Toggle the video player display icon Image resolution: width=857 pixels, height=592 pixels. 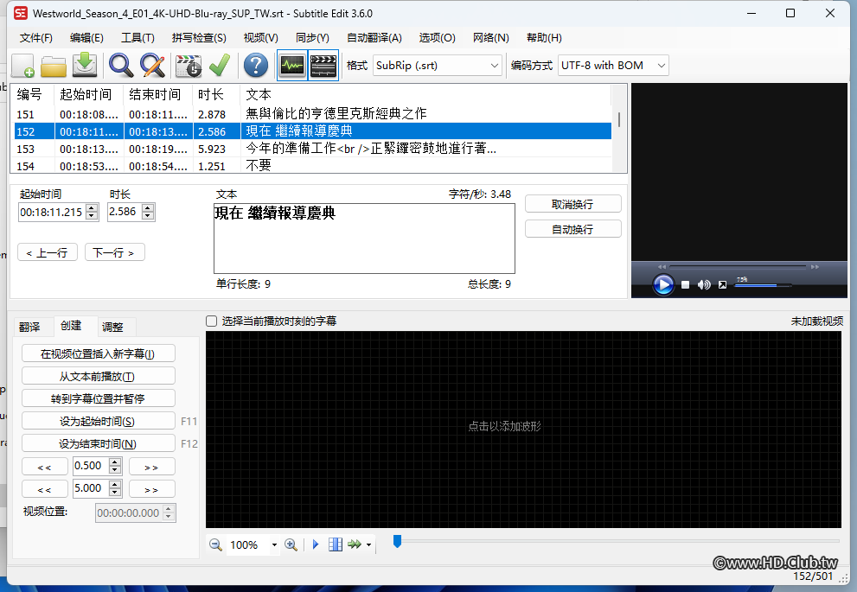click(x=323, y=65)
